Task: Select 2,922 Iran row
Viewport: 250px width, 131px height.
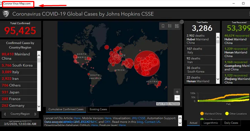Action: (x=18, y=79)
